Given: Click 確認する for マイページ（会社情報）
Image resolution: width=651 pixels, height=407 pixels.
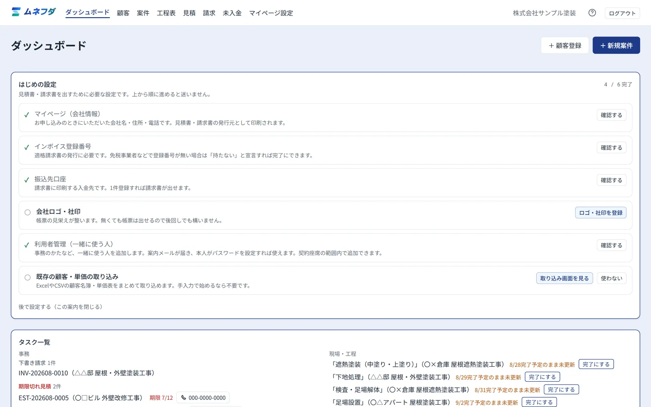Looking at the screenshot, I should [611, 115].
